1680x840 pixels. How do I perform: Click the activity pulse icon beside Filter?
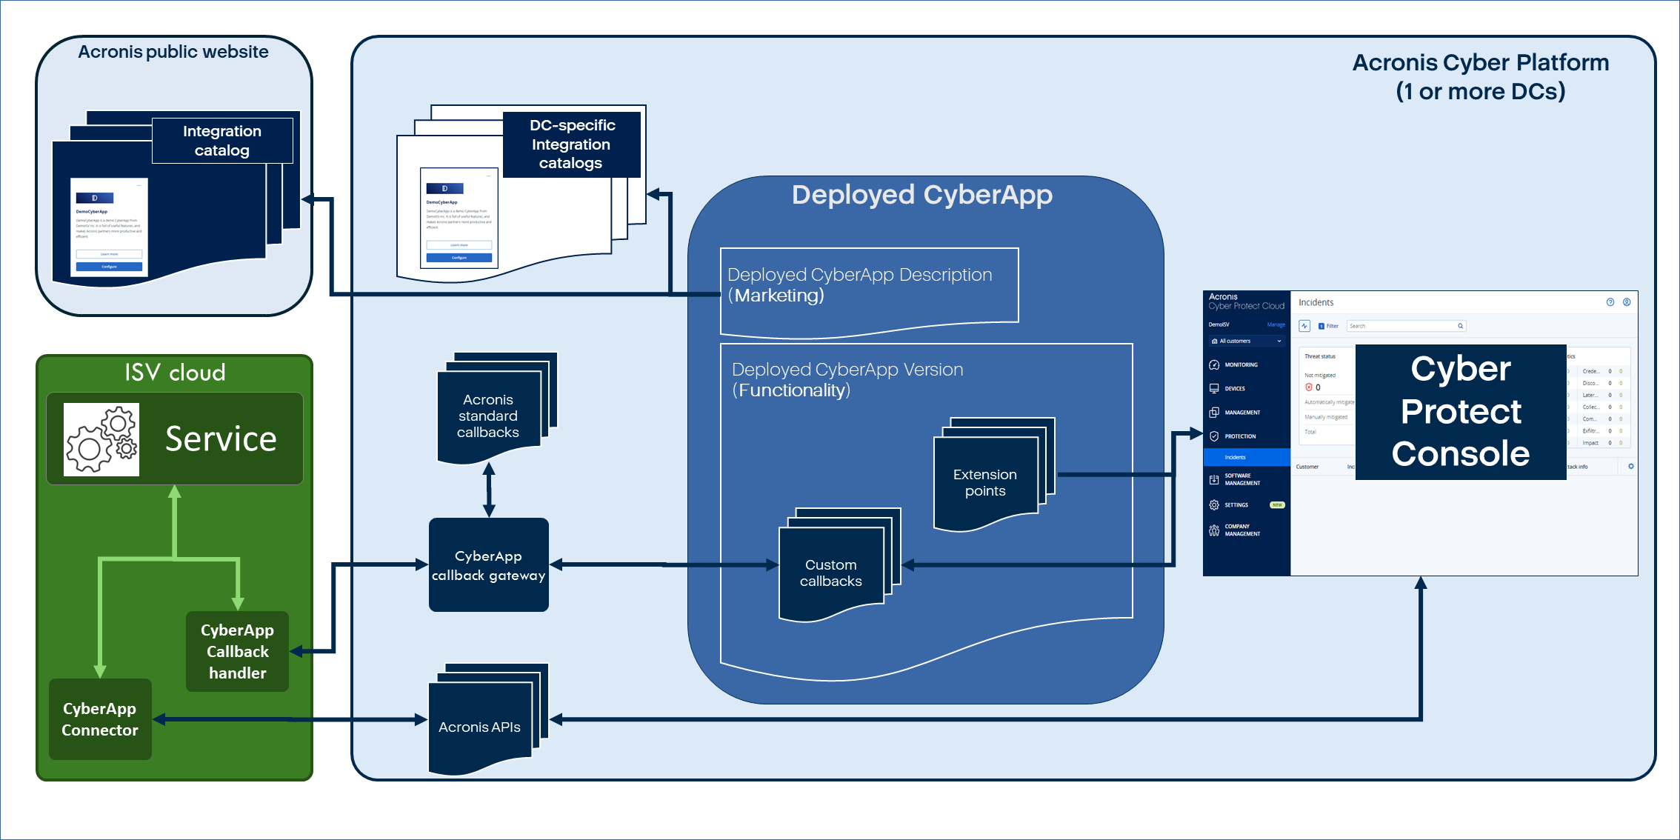click(1304, 326)
